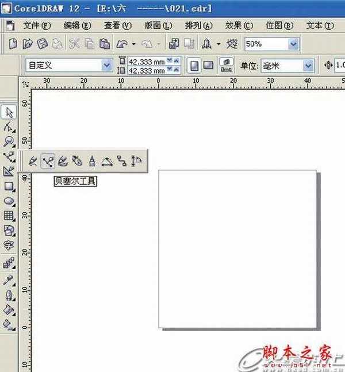The image size is (345, 372).
Task: Click the Save toolbar button
Action: pos(42,44)
